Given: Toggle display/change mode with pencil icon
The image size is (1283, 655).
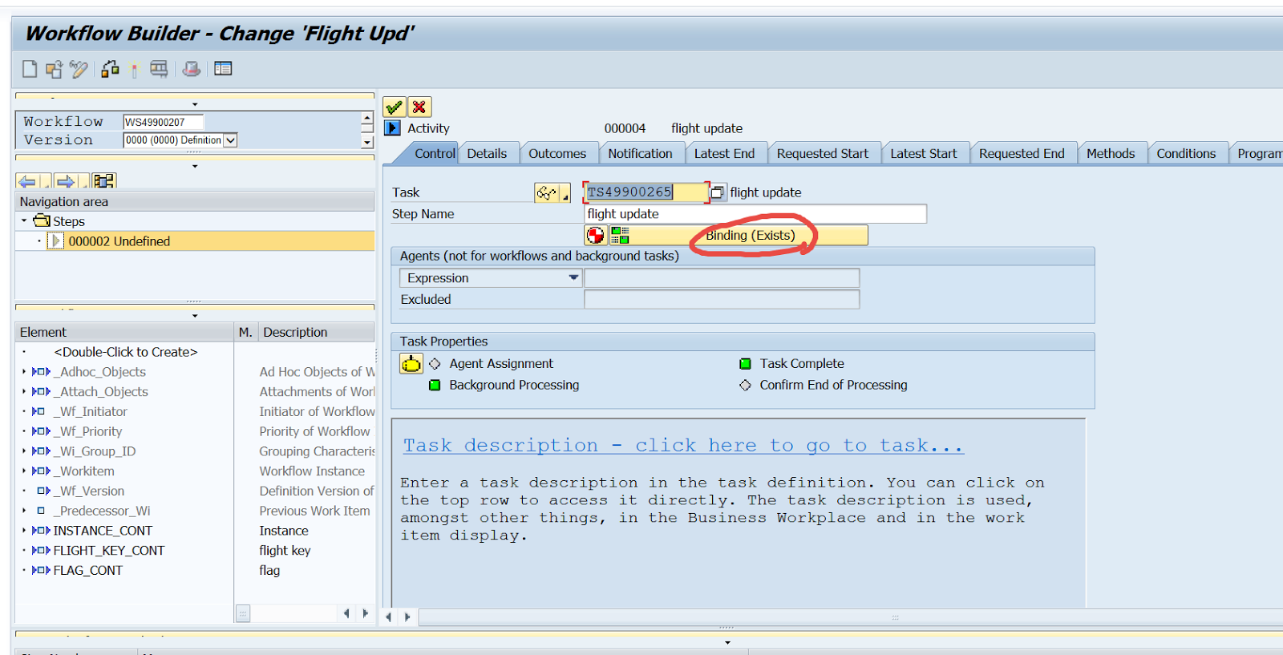Looking at the screenshot, I should [79, 69].
